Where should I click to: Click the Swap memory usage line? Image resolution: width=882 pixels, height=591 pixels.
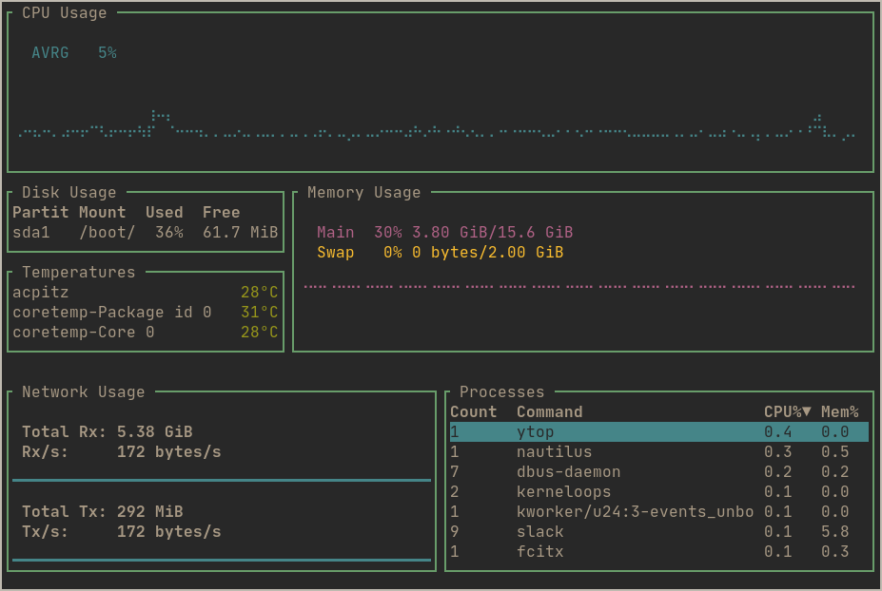pyautogui.click(x=440, y=253)
